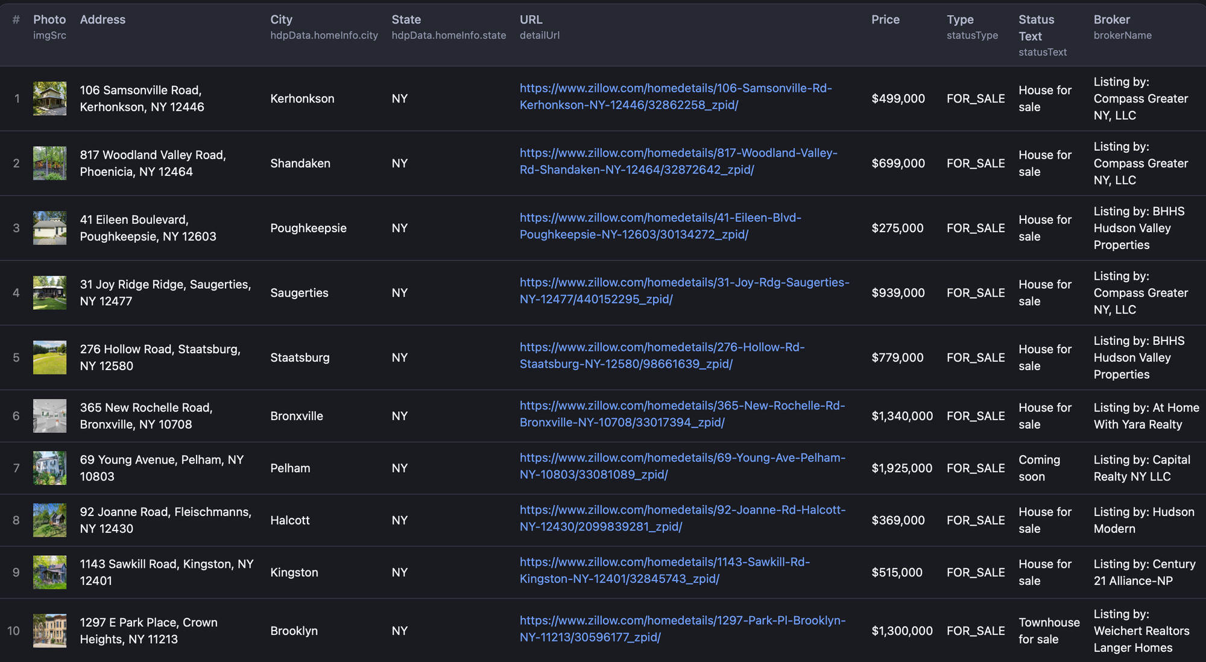Click the 276 Hollow Road photo thumbnail
This screenshot has width=1206, height=662.
(x=49, y=358)
